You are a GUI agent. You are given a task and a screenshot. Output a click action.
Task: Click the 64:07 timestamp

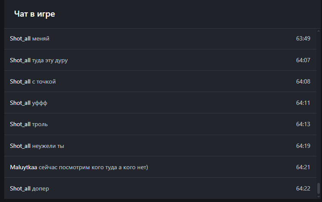pyautogui.click(x=303, y=60)
